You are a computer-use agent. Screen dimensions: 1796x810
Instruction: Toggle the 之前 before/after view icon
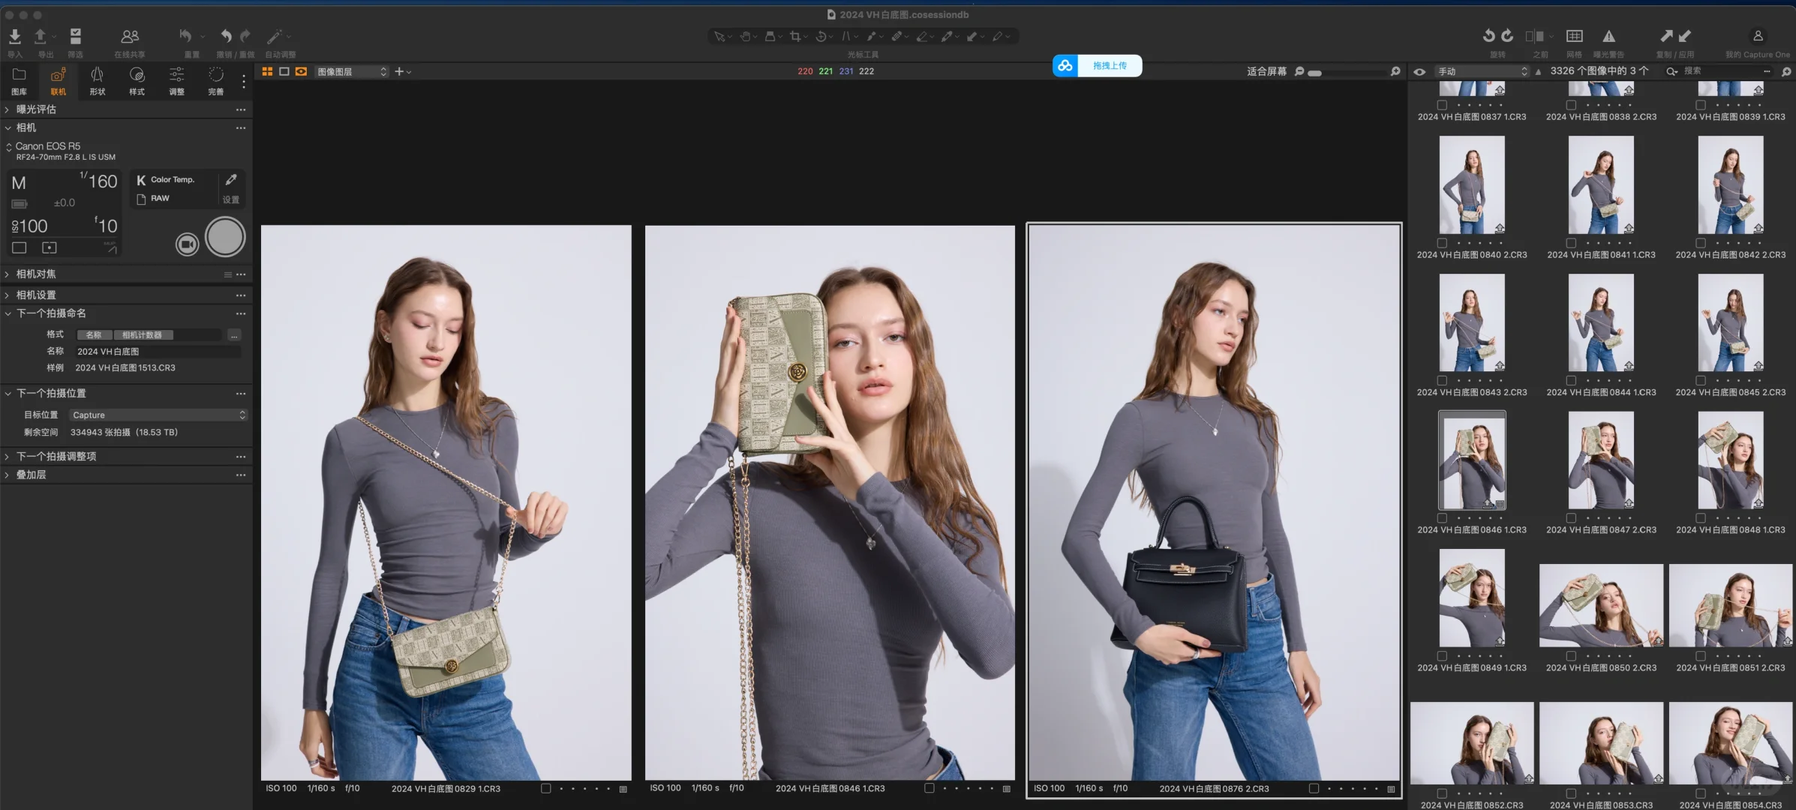(1535, 36)
